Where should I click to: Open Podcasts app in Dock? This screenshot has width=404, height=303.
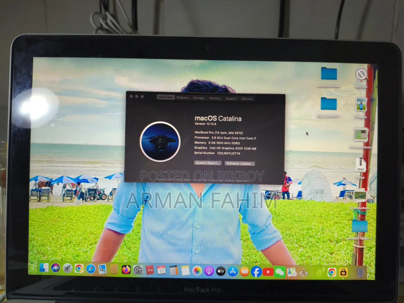tap(209, 271)
